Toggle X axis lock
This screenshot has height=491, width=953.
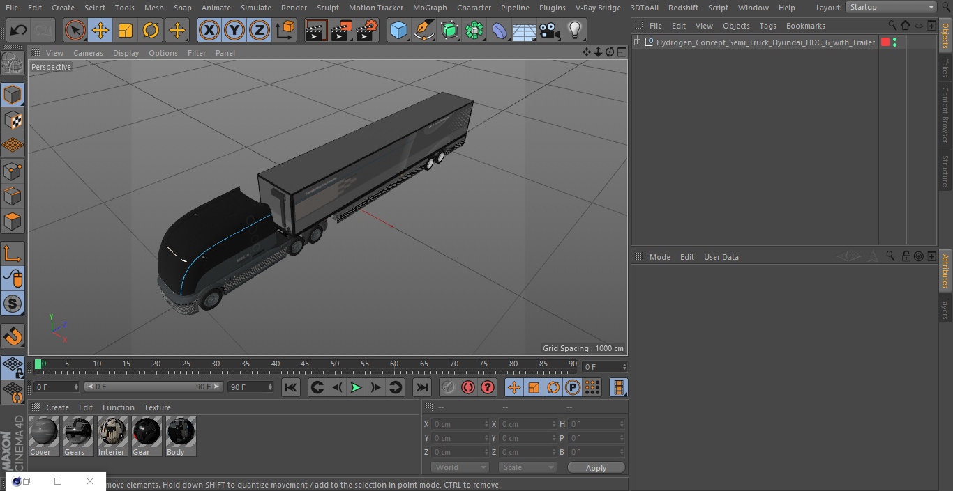pyautogui.click(x=209, y=30)
